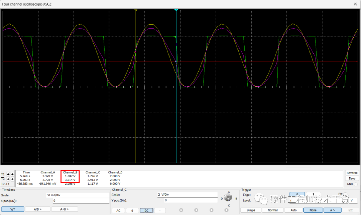Close the Four channel oscilloscope window
The image size is (361, 215).
pos(355,4)
